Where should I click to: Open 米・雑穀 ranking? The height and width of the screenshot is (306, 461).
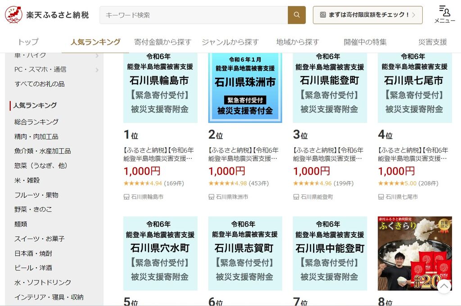[x=27, y=180]
